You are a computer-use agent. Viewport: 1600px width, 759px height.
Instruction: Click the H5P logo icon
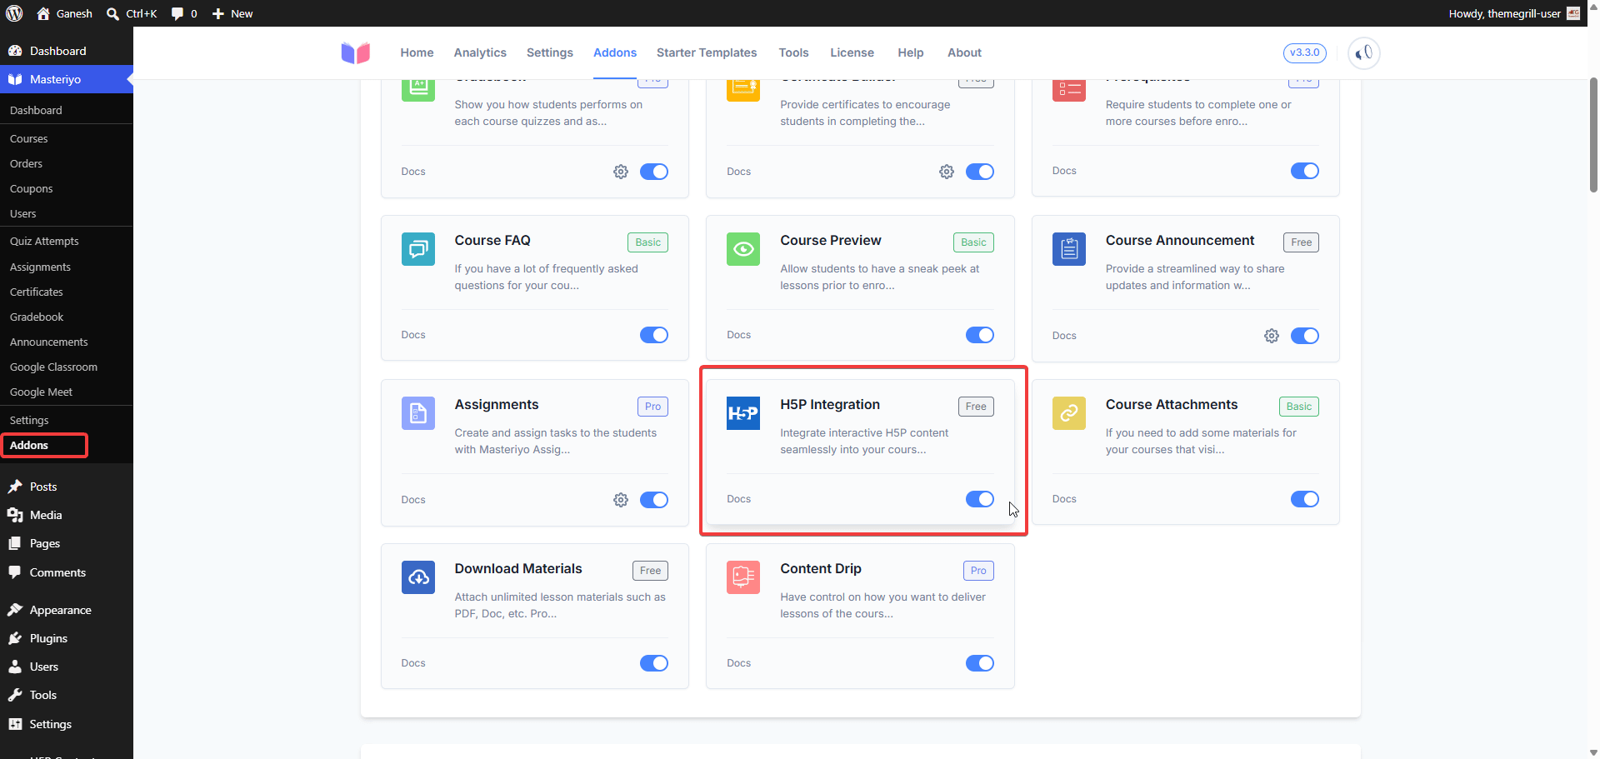[743, 413]
